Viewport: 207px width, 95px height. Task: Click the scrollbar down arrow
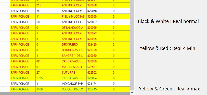132,93
